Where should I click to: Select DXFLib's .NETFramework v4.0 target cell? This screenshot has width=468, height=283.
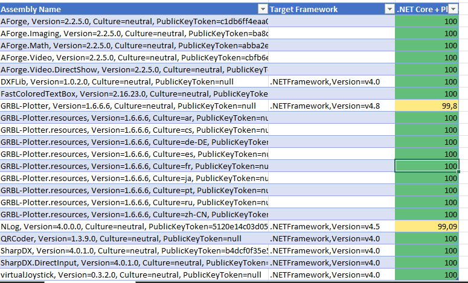pos(332,81)
